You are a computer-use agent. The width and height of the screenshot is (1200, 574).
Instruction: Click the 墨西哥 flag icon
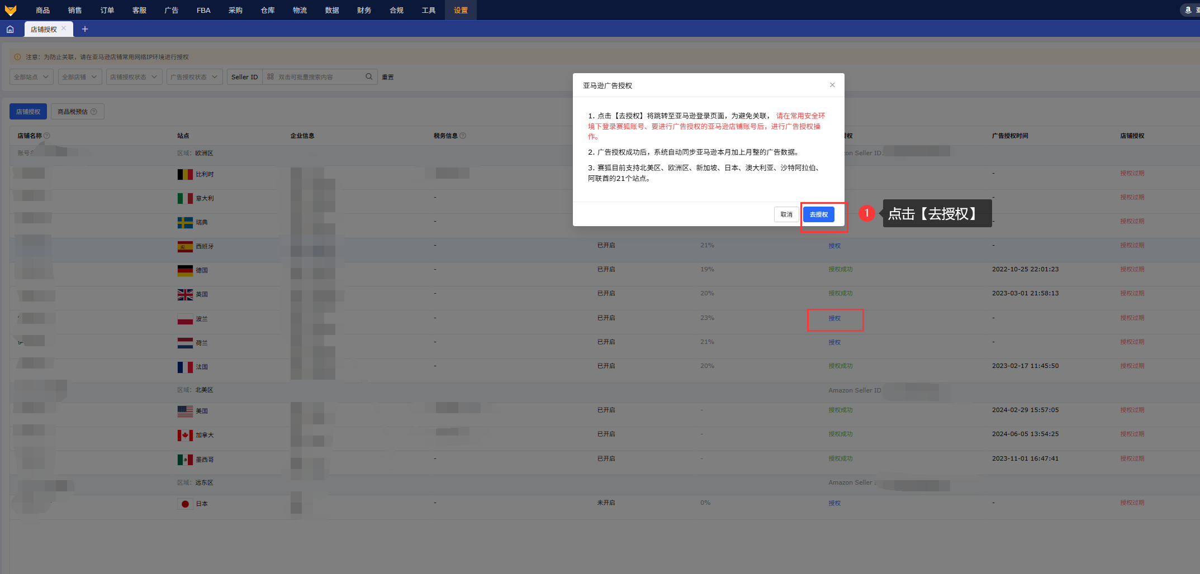(x=185, y=460)
